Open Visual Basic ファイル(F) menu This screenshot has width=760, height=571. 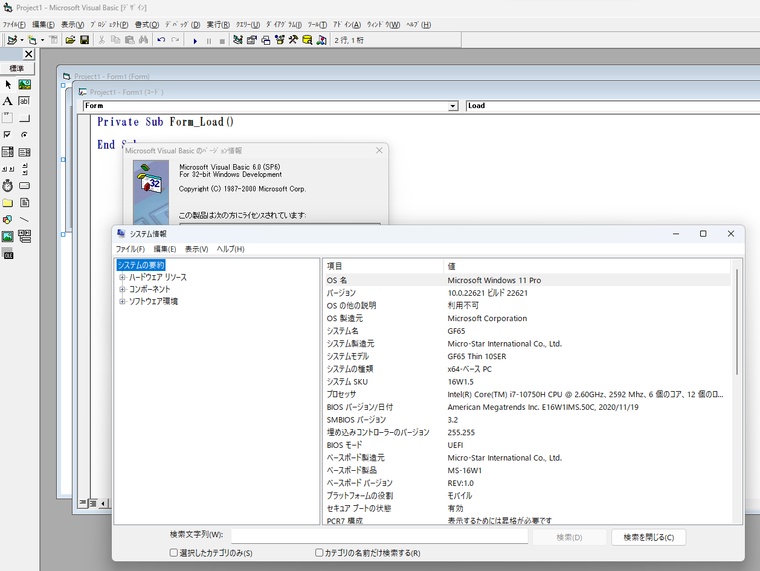pos(14,25)
